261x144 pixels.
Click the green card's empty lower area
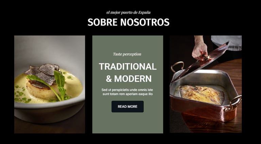click(128, 123)
